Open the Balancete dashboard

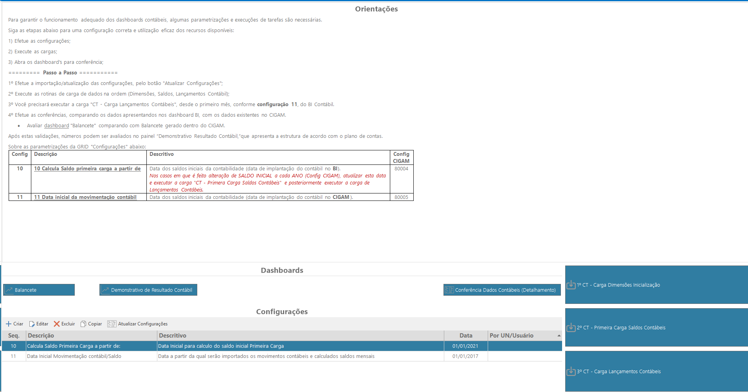[39, 290]
